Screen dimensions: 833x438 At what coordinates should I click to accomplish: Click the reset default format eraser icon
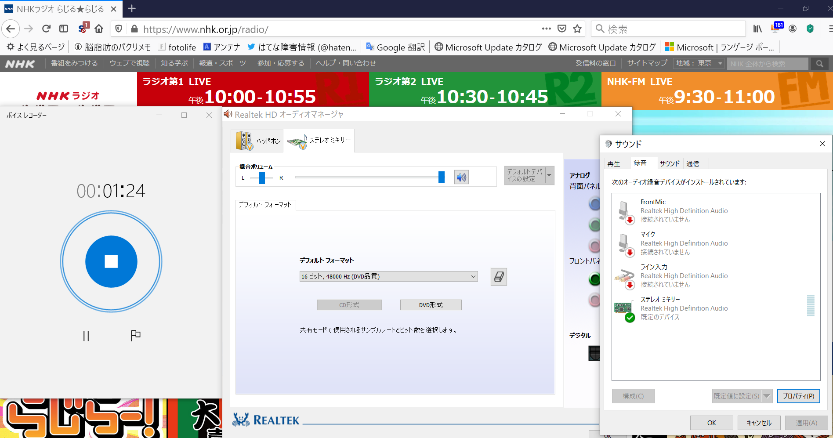[499, 277]
